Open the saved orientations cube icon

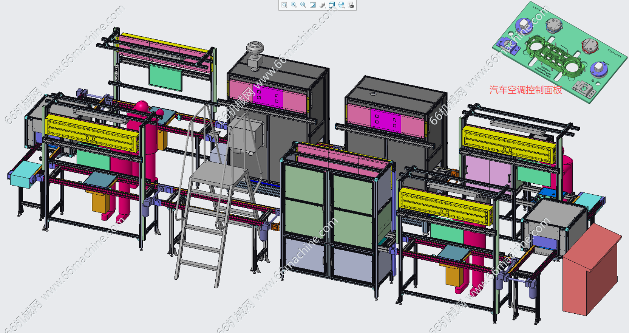[x=332, y=5]
